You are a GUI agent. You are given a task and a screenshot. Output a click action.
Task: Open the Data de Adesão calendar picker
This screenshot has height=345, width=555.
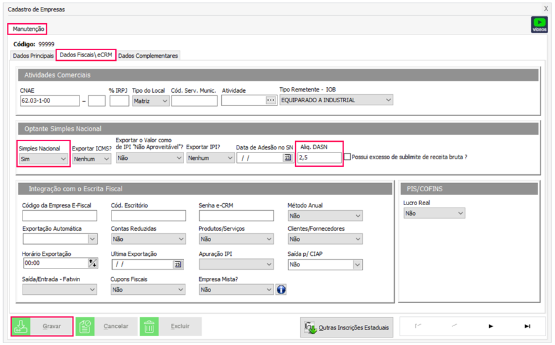point(288,158)
